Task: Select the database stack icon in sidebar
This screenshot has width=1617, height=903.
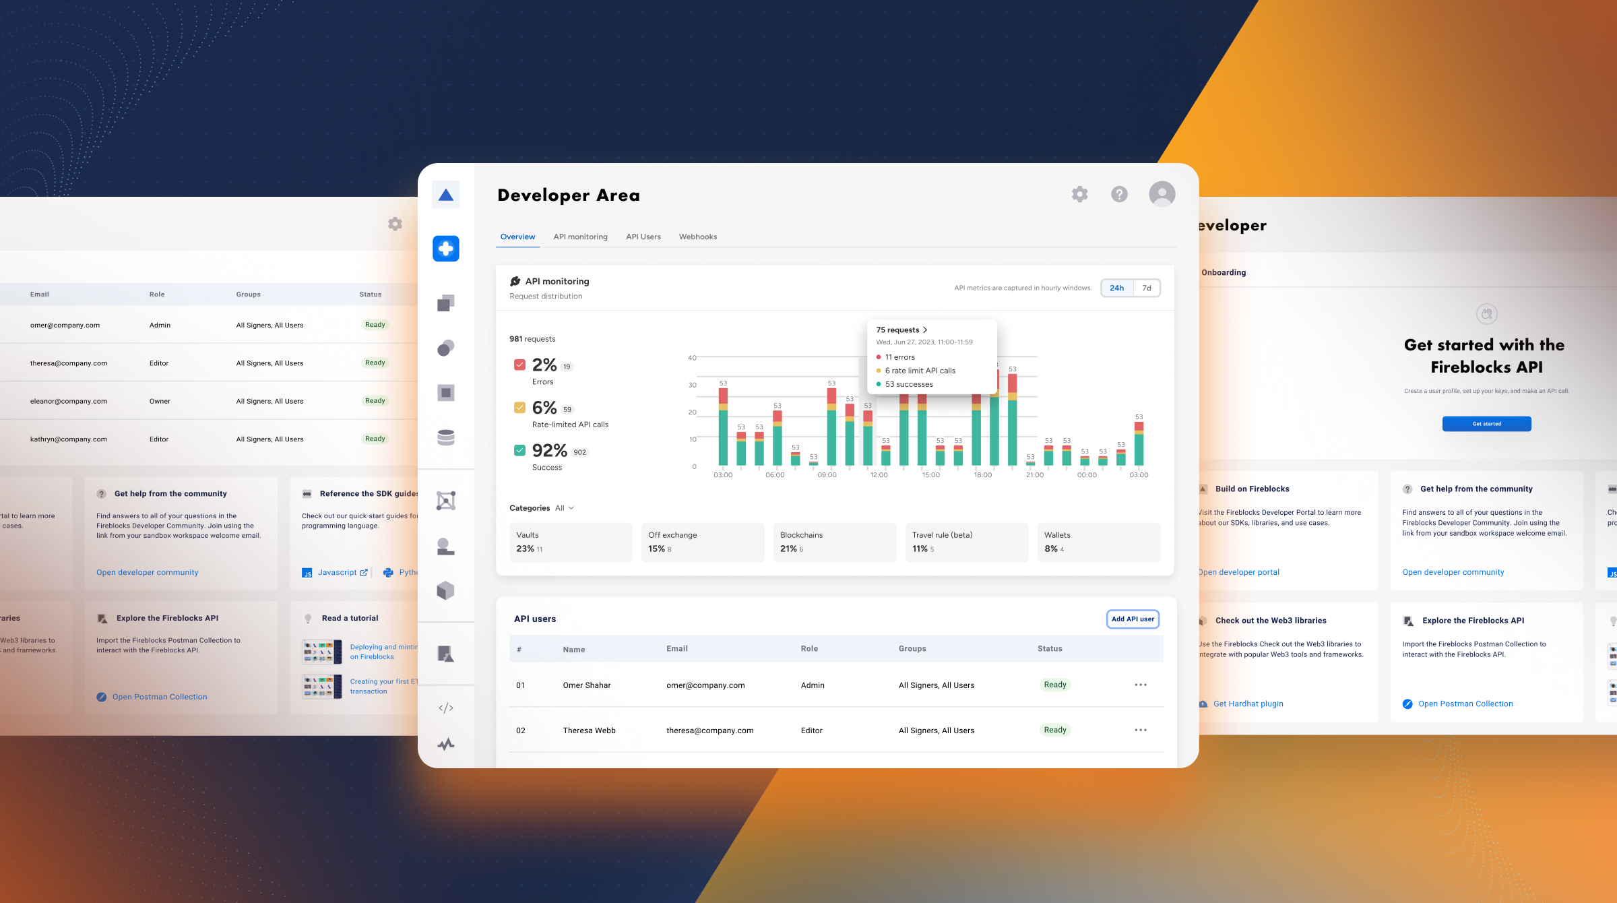Action: (x=445, y=437)
